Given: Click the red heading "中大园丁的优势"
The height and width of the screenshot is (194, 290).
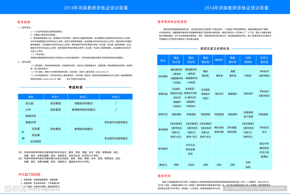Looking at the screenshot, I should tap(29, 174).
